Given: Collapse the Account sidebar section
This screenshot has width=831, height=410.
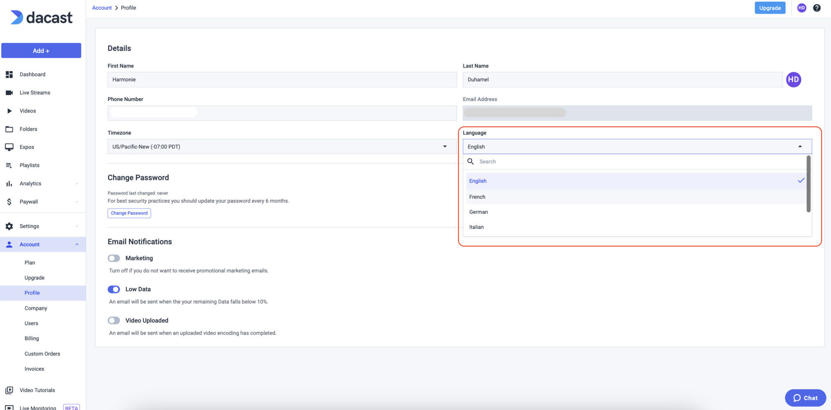Looking at the screenshot, I should 77,244.
